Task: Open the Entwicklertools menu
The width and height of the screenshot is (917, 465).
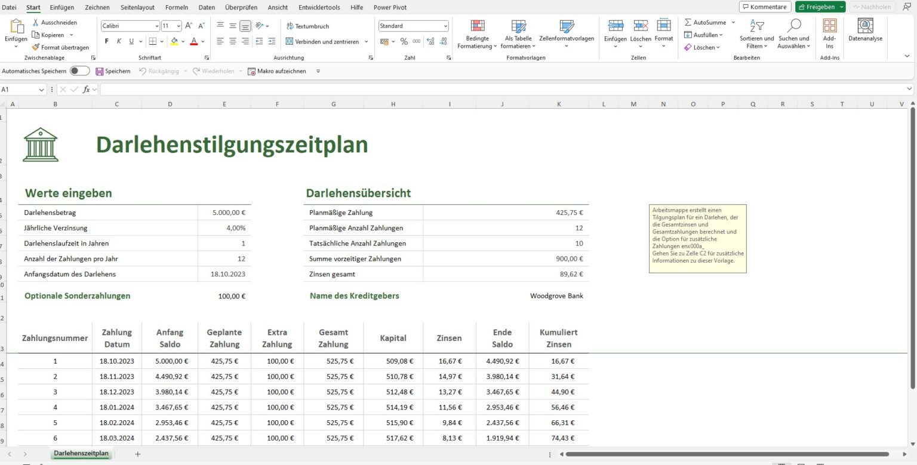Action: pyautogui.click(x=318, y=7)
